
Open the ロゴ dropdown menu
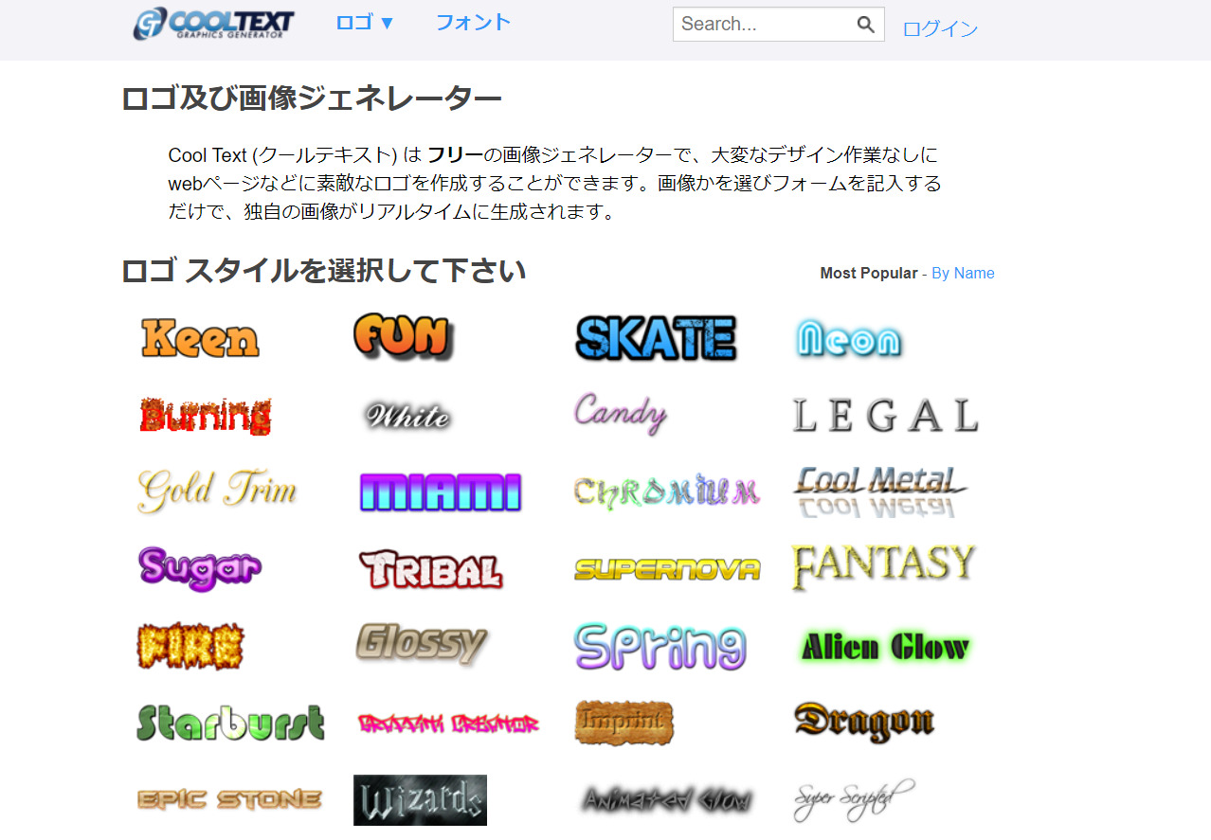[x=364, y=23]
